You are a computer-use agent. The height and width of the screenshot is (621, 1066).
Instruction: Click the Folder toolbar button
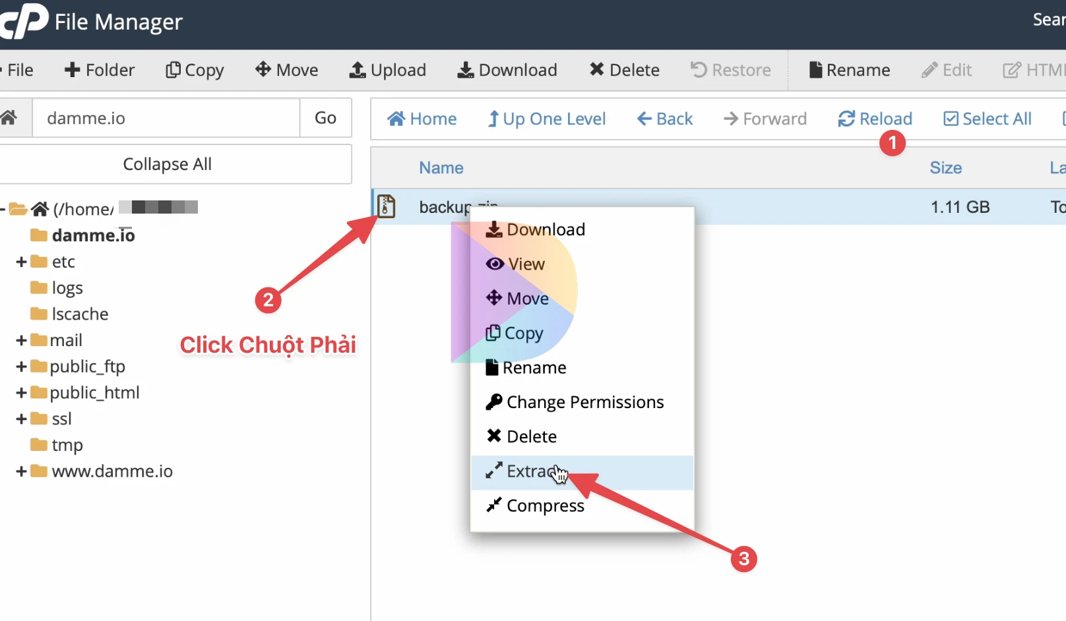click(99, 70)
